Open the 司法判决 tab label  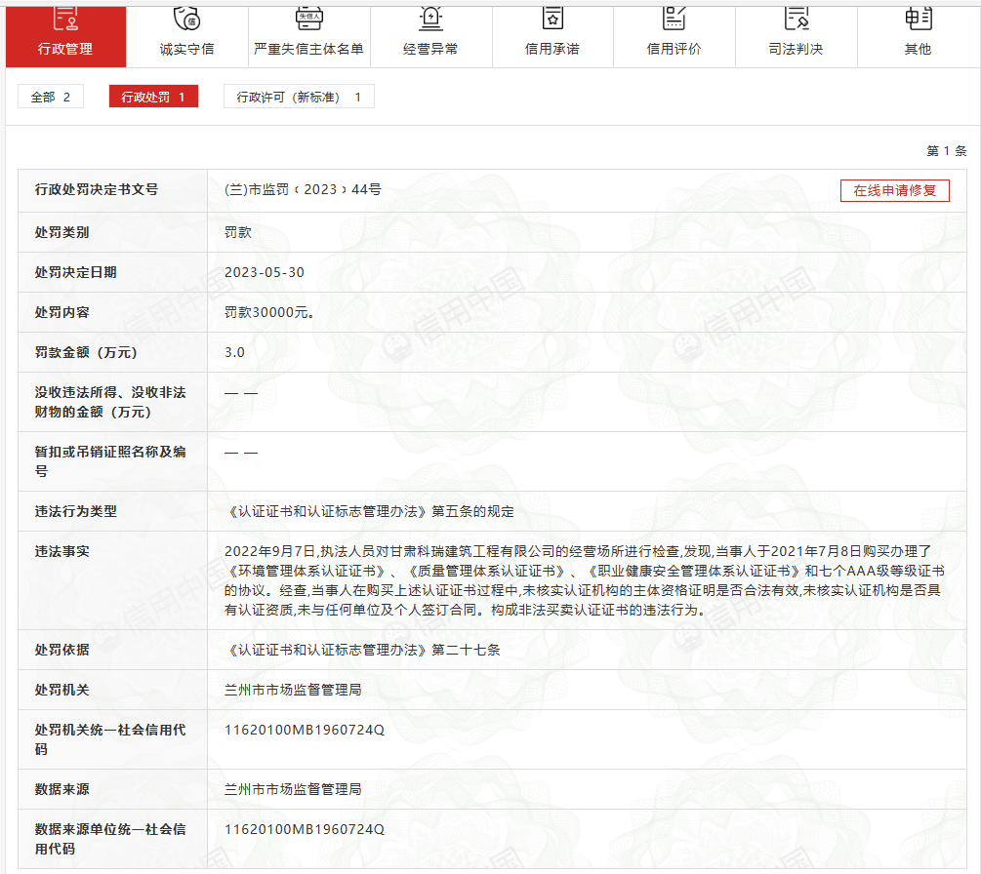tap(796, 49)
